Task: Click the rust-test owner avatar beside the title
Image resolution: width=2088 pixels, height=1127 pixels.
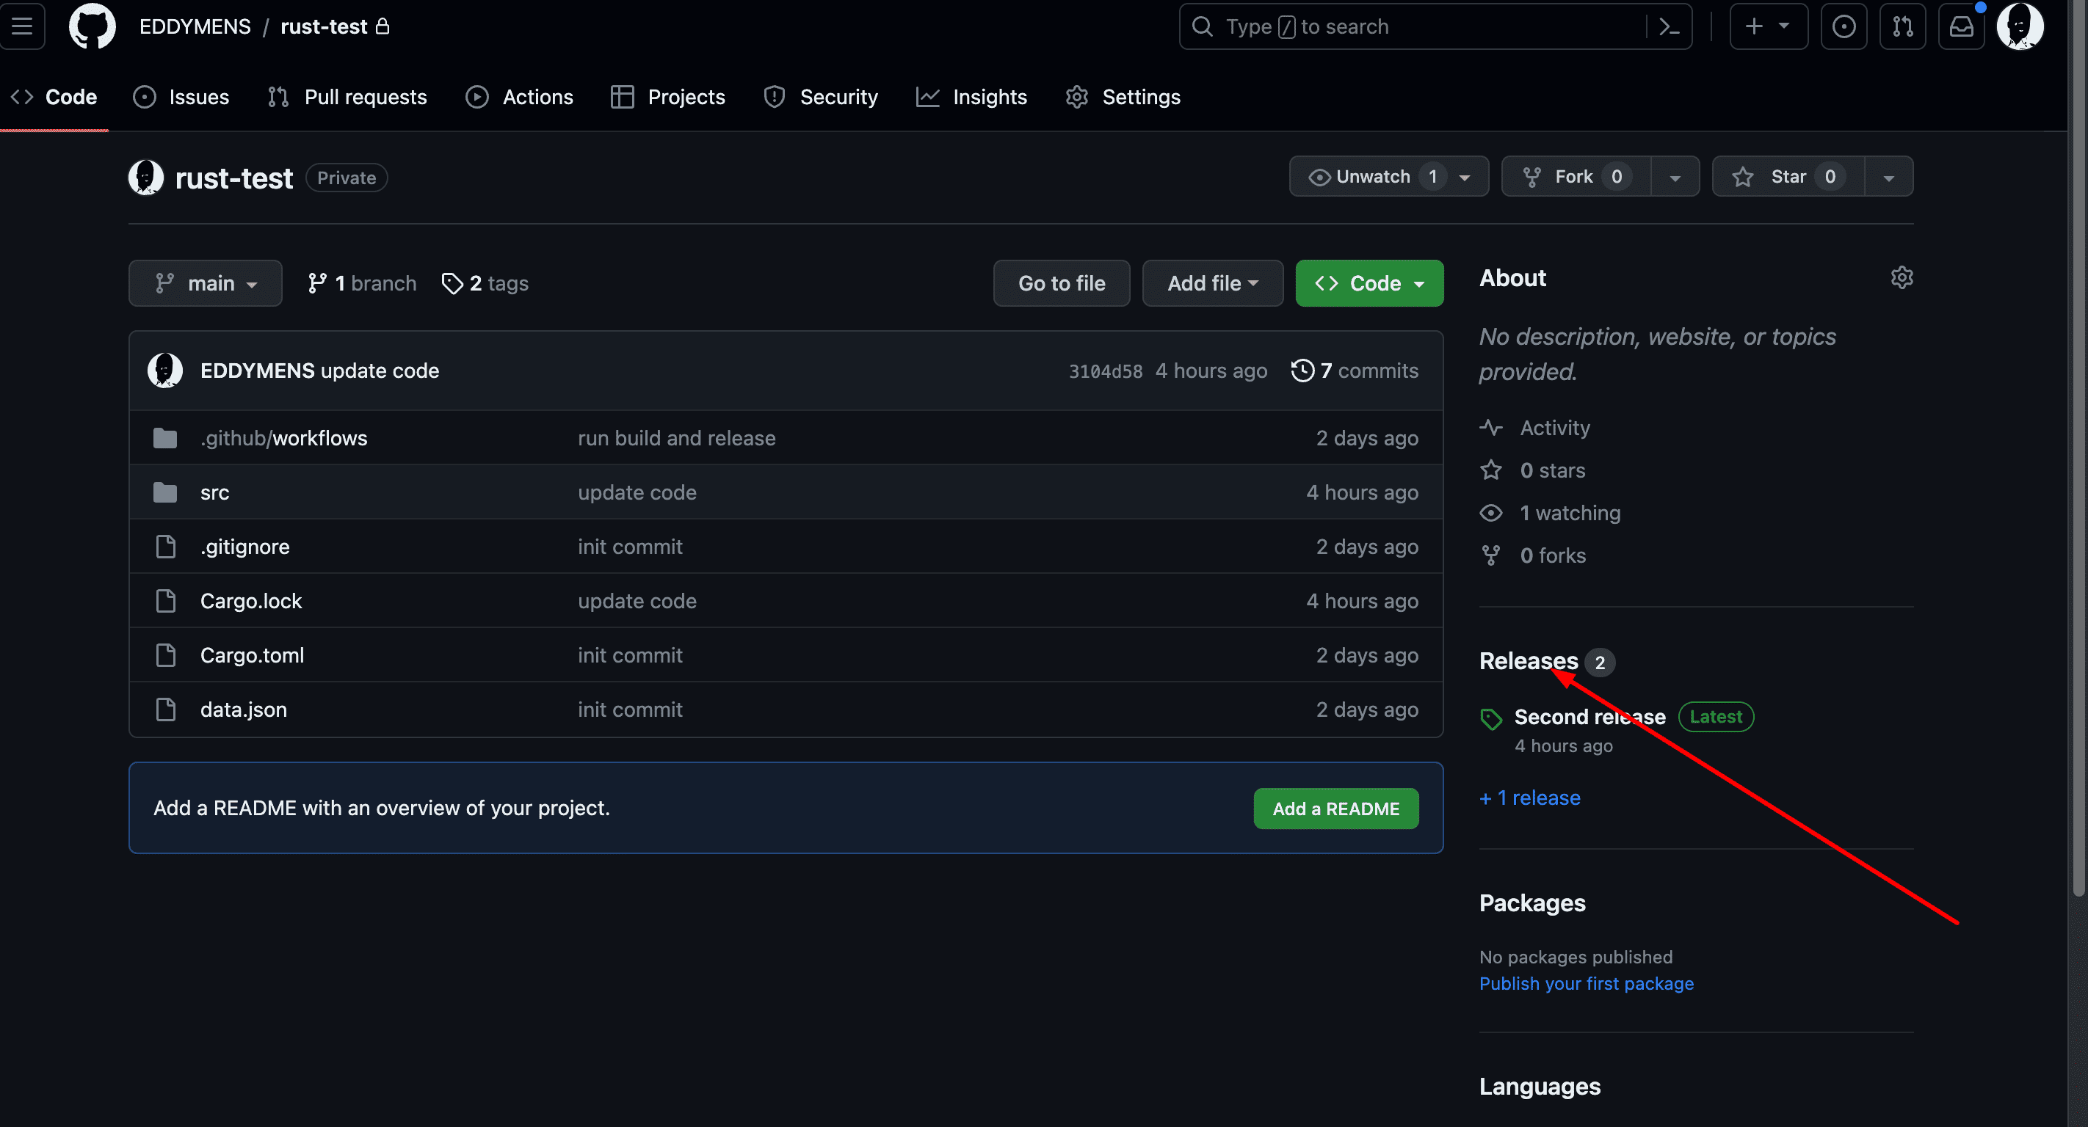Action: coord(146,178)
